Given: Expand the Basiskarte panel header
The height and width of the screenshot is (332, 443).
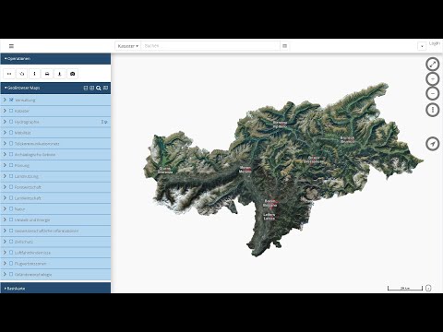Looking at the screenshot, I should click(55, 289).
